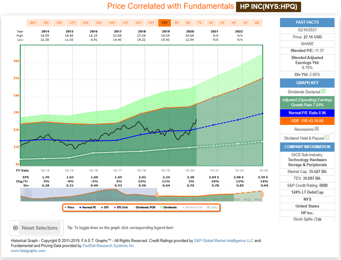The height and width of the screenshot is (260, 341).
Task: Select the 19Y time range tab
Action: click(46, 23)
